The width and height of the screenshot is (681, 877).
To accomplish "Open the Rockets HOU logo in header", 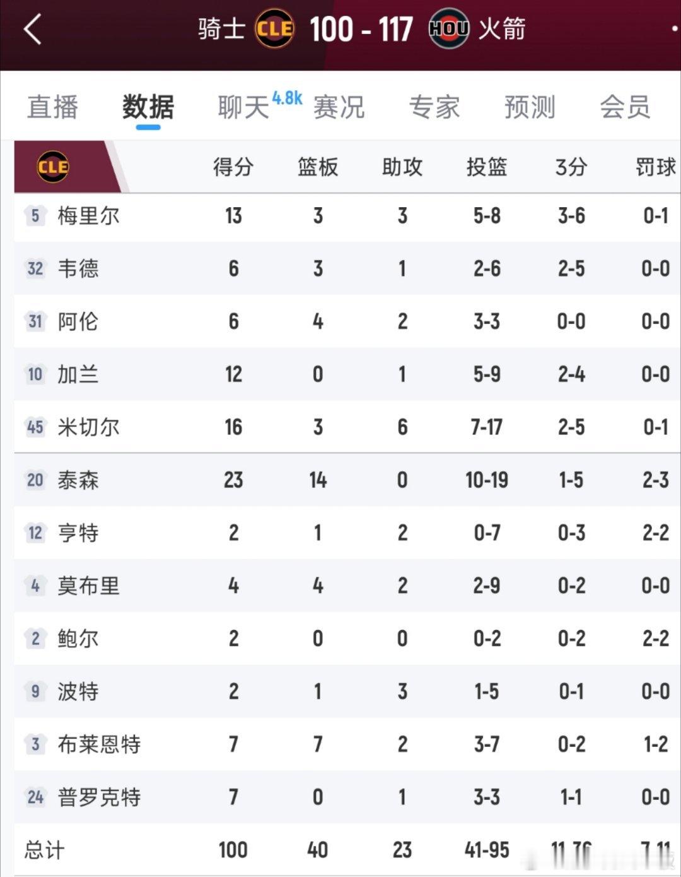I will point(448,28).
